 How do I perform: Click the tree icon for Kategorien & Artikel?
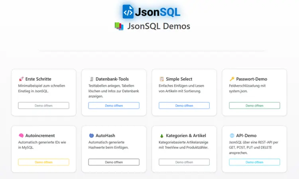coord(161,136)
